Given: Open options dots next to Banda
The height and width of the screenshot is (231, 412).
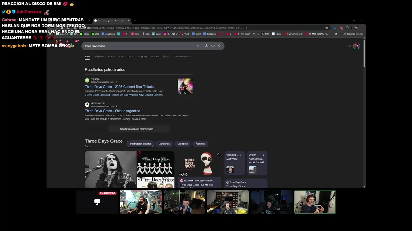Looking at the screenshot, I should coord(94,146).
